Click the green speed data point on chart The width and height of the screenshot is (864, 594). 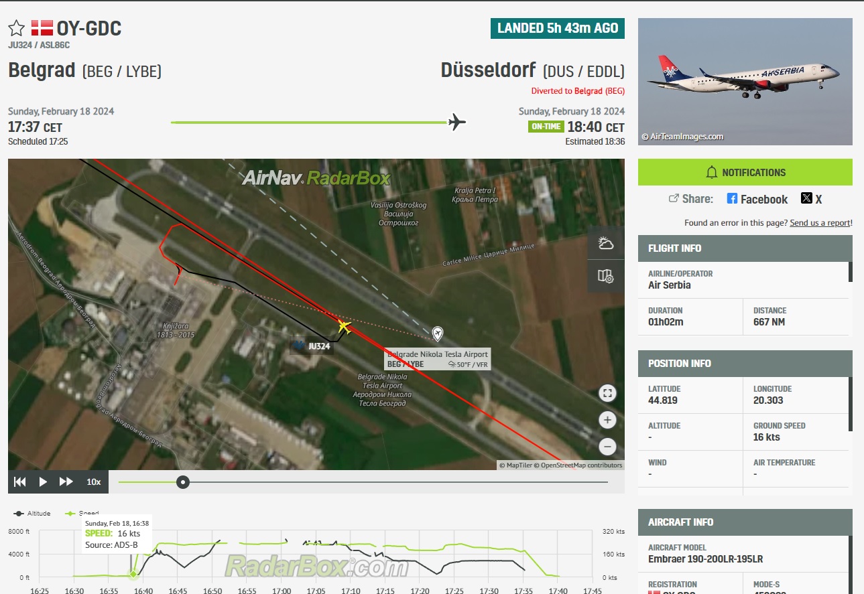pyautogui.click(x=133, y=574)
